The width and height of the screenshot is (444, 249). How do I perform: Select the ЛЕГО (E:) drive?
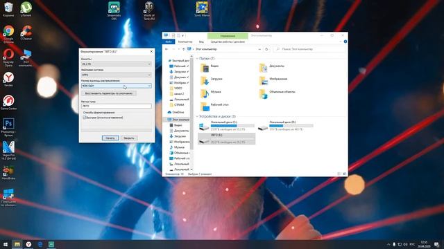pyautogui.click(x=227, y=138)
